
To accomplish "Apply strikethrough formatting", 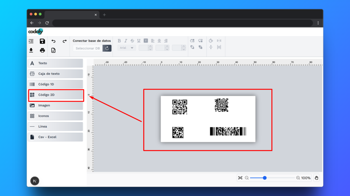I will (132, 41).
